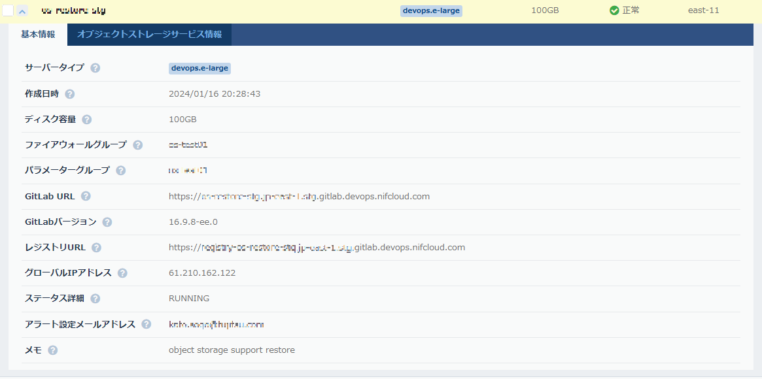Open the GitLab URL help icon
The height and width of the screenshot is (379, 762).
coord(86,196)
